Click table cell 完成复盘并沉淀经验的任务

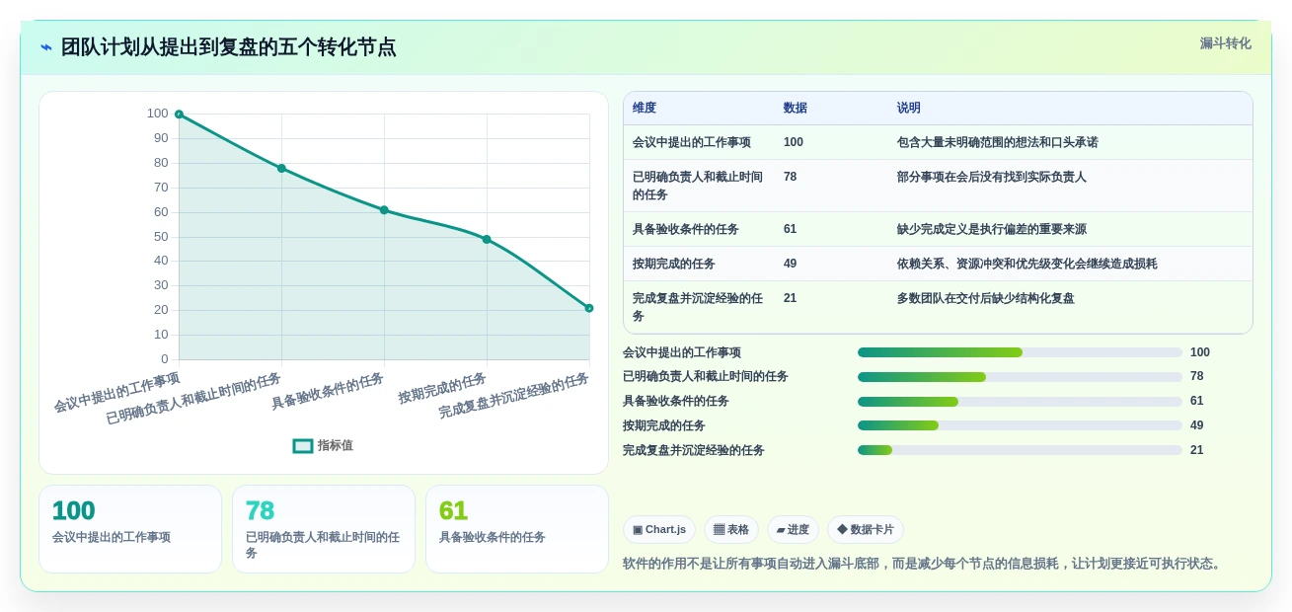(x=698, y=307)
